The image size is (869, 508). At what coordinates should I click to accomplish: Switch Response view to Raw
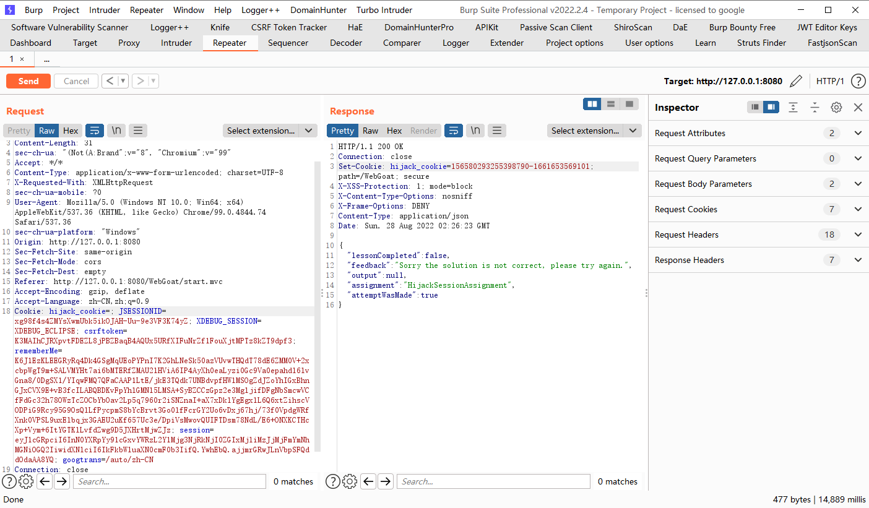(370, 131)
